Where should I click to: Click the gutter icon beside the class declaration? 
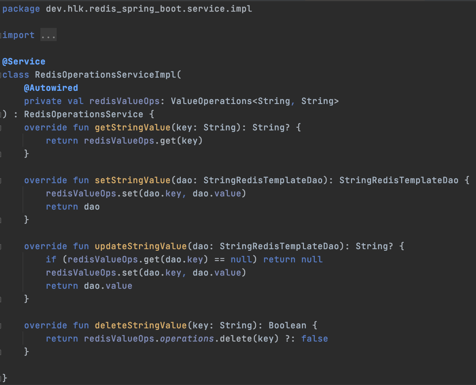tap(1, 74)
